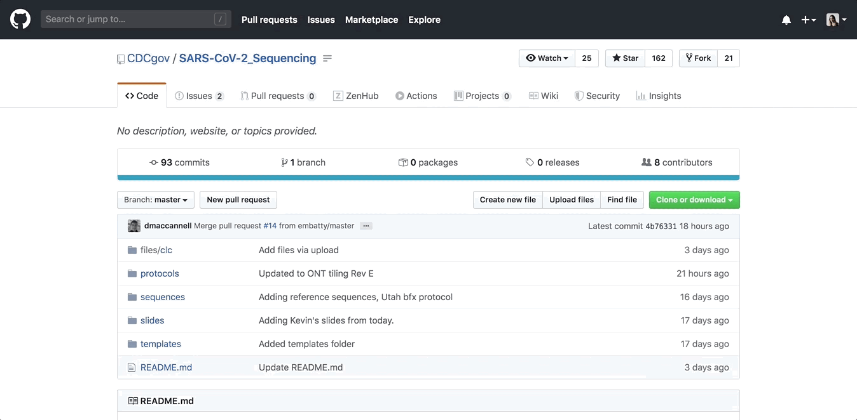This screenshot has width=857, height=420.
Task: Click the Upload files button
Action: tap(572, 200)
